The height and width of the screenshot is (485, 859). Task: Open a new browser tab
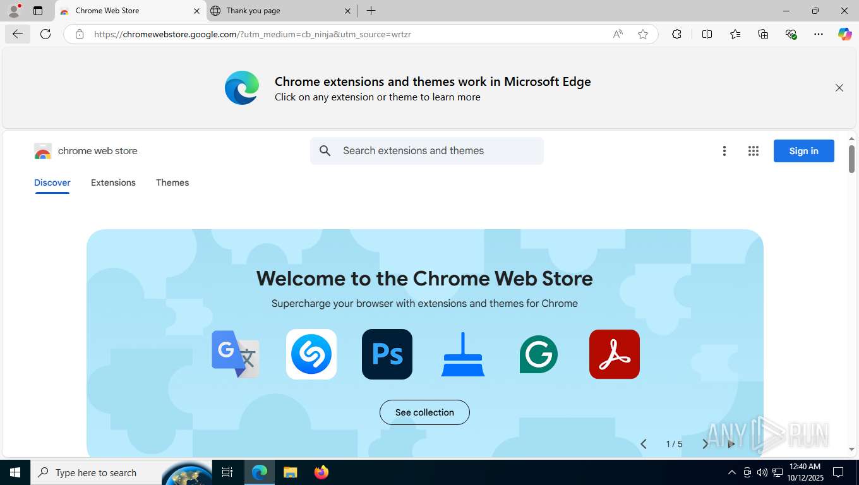click(371, 11)
